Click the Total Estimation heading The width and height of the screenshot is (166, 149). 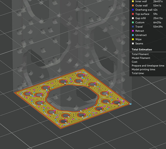pyautogui.click(x=142, y=50)
